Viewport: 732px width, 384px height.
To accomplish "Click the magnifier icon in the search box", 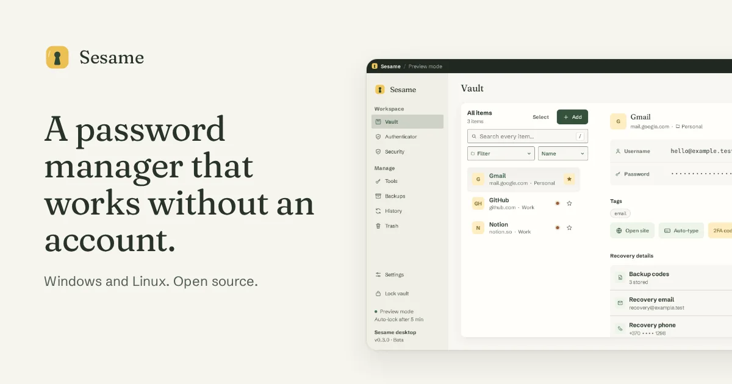I will (474, 137).
